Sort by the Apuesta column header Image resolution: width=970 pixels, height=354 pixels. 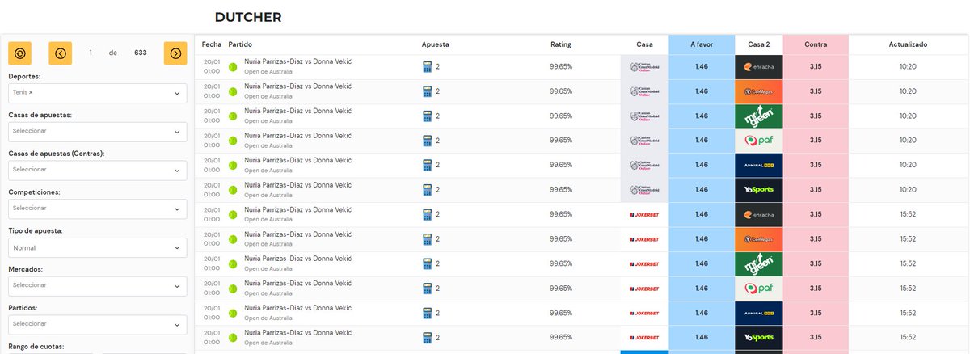point(436,44)
